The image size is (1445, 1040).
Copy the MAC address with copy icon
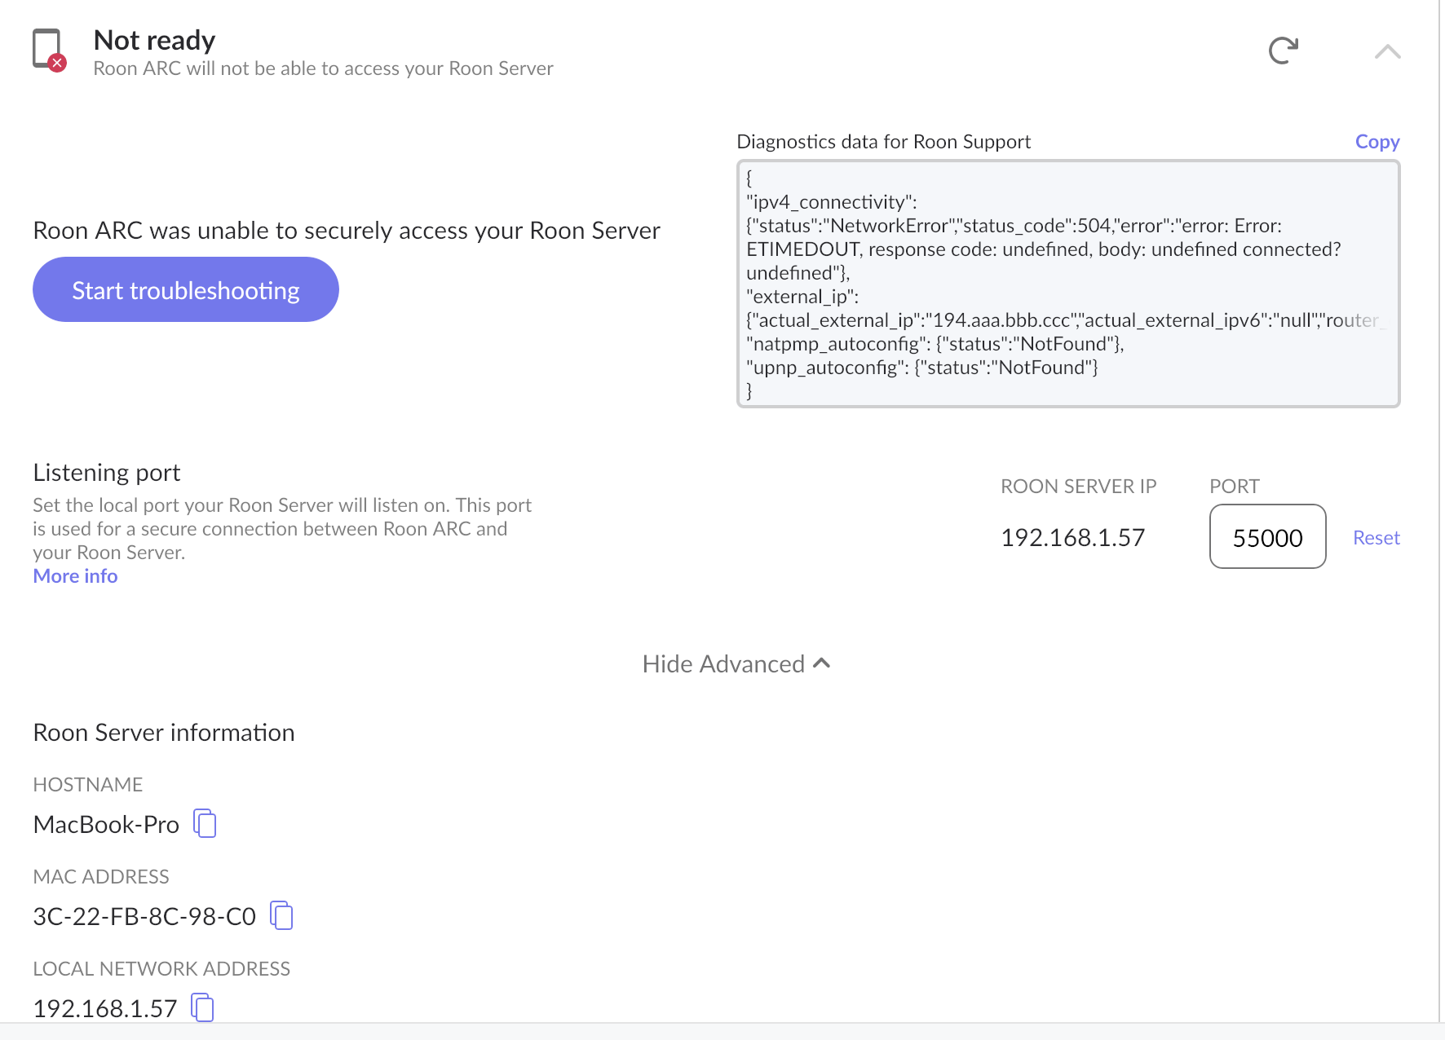(281, 915)
